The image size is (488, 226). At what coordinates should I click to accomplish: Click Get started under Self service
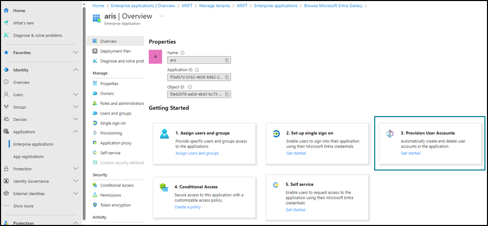click(x=295, y=210)
